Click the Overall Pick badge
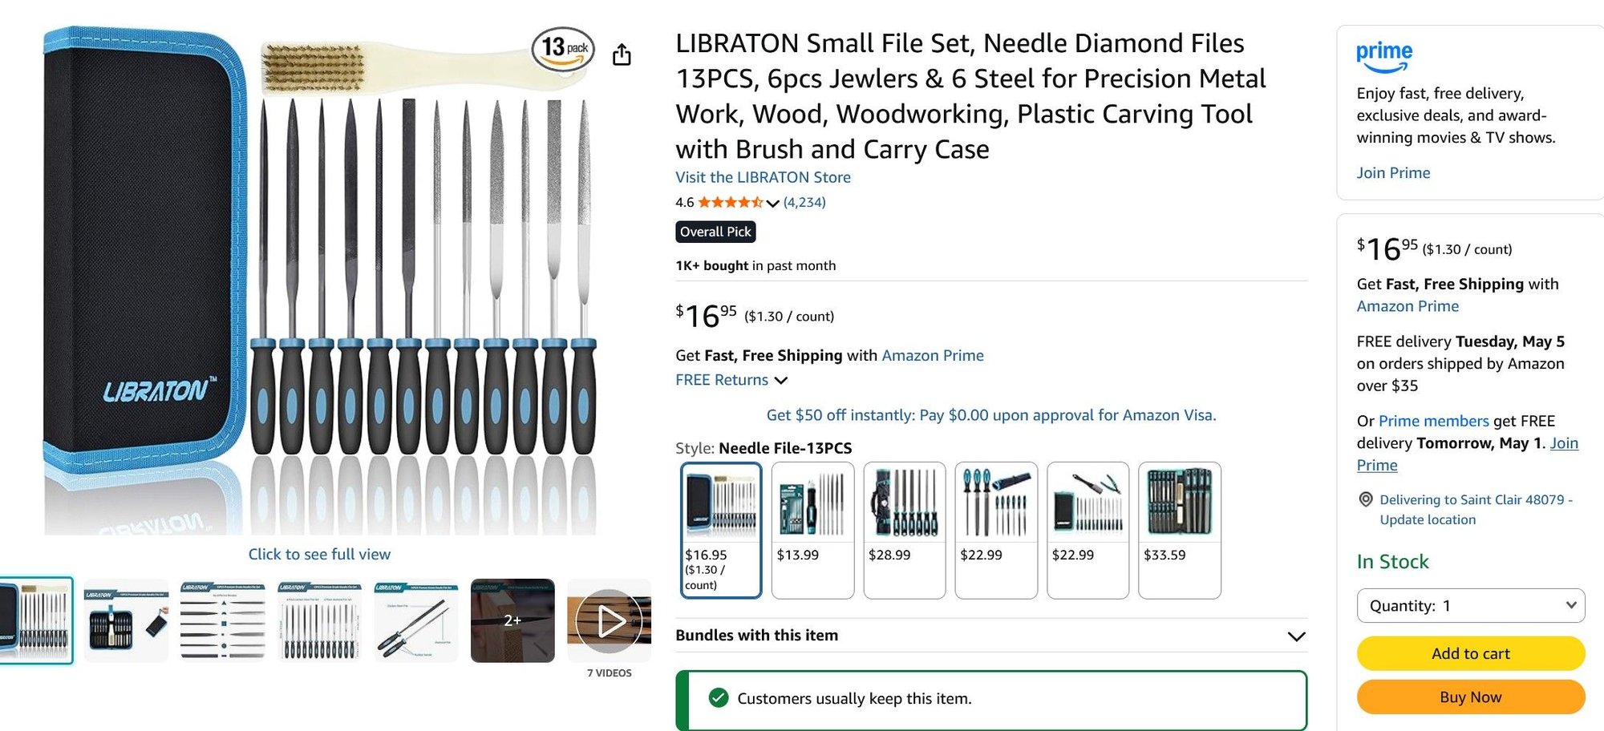Viewport: 1604px width, 731px height. (x=715, y=232)
